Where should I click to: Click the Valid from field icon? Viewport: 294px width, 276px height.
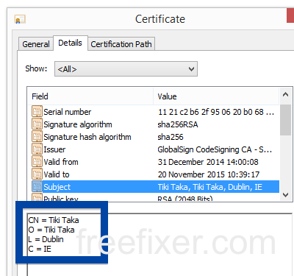pyautogui.click(x=37, y=162)
